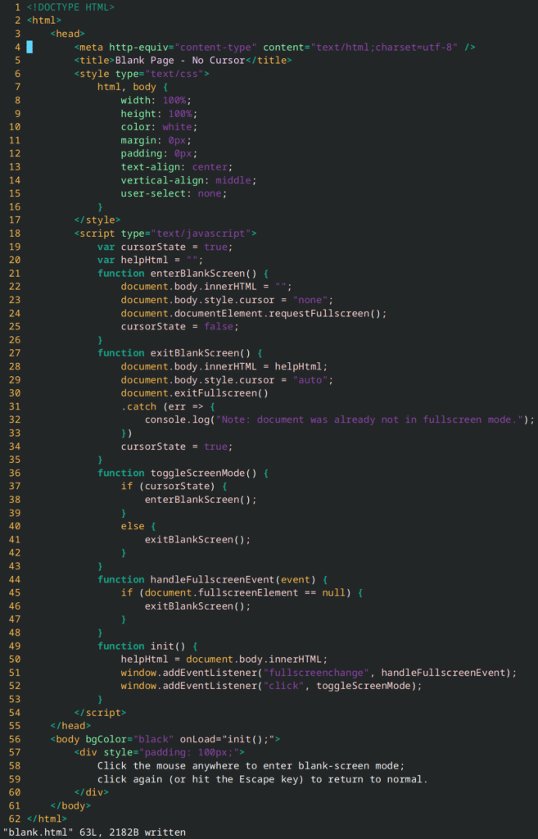538x839 pixels.
Task: Click the "function init()" definition
Action: coord(147,646)
